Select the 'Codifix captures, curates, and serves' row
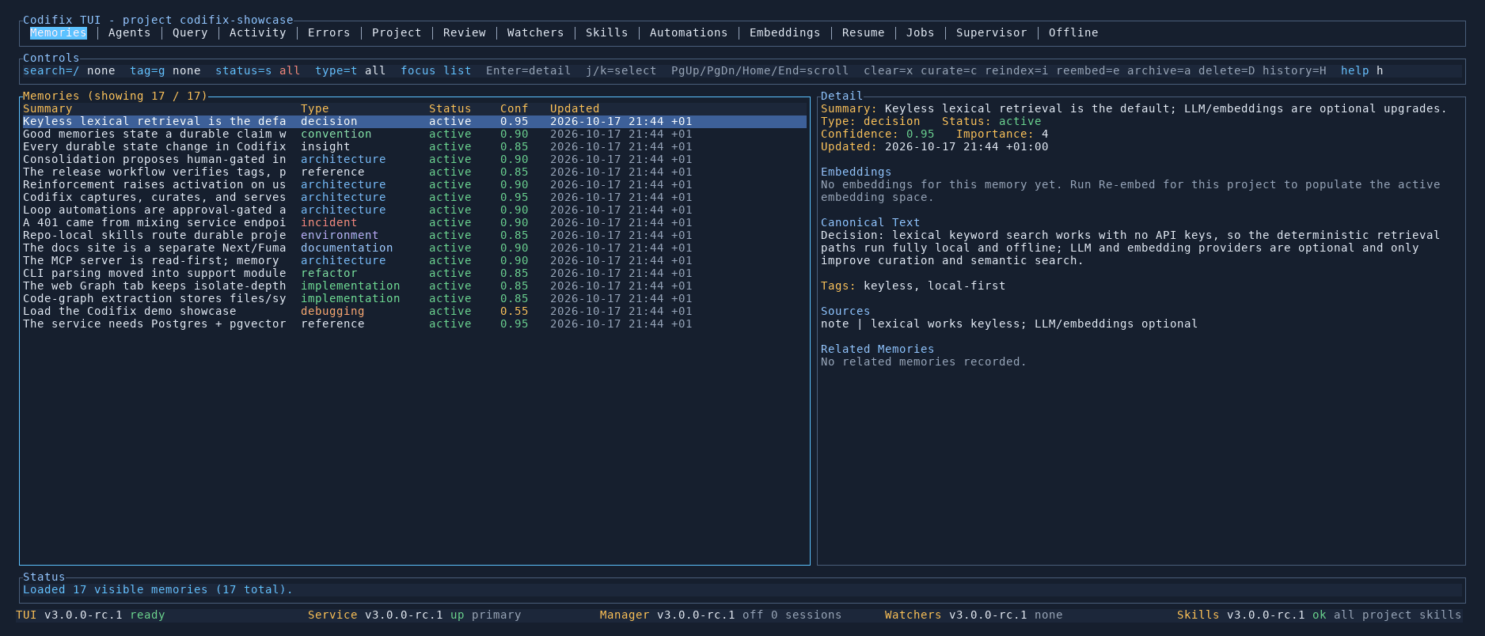 point(414,198)
